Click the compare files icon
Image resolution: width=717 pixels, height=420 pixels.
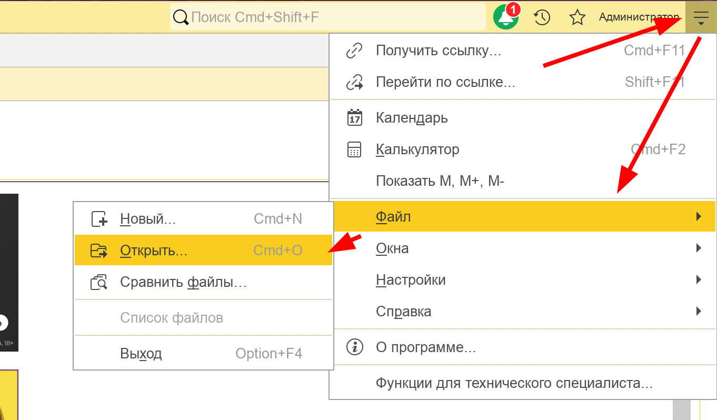99,283
